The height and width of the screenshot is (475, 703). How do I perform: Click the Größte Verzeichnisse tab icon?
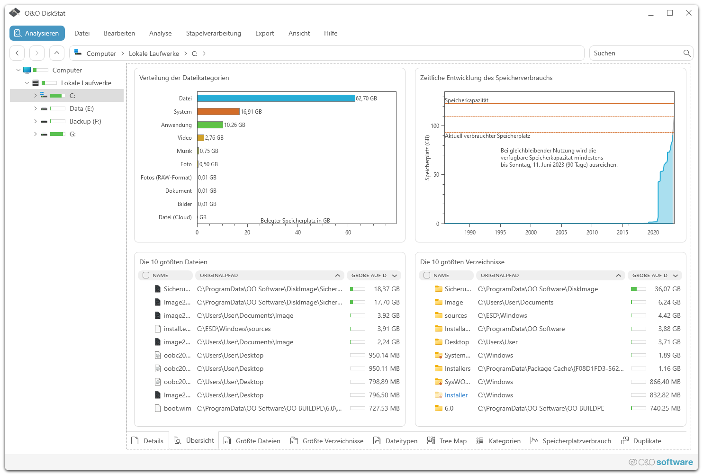point(294,440)
